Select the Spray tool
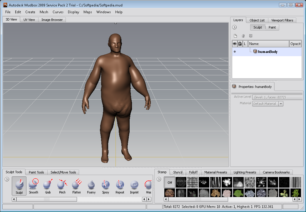Viewport: 306px width, 212px height. click(106, 186)
